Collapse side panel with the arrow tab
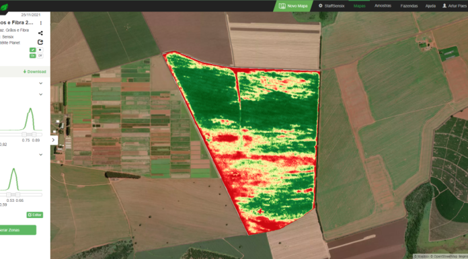This screenshot has height=259, width=468. (54, 140)
